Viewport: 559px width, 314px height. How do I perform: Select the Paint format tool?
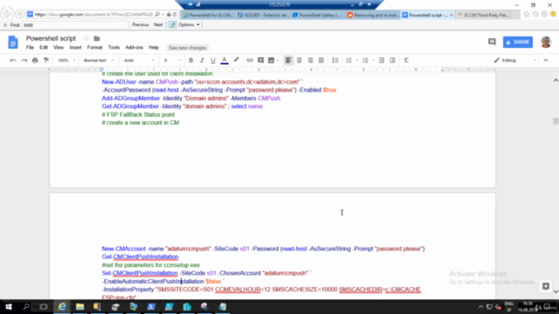tap(46, 60)
